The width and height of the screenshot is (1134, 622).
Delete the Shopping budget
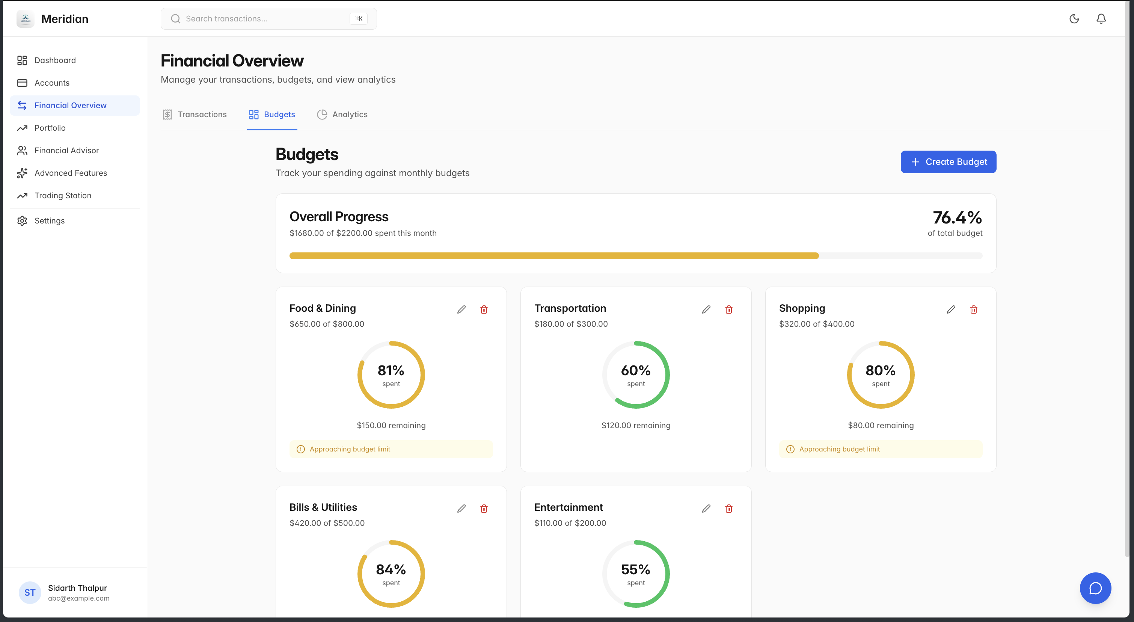[x=973, y=309]
